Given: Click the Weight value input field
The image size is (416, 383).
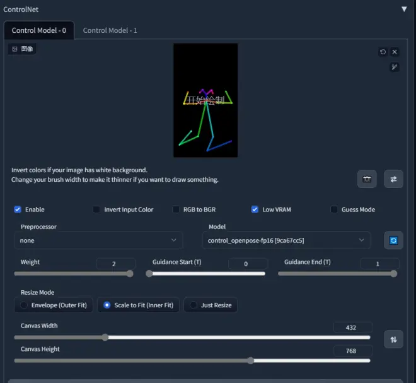Looking at the screenshot, I should [x=115, y=264].
